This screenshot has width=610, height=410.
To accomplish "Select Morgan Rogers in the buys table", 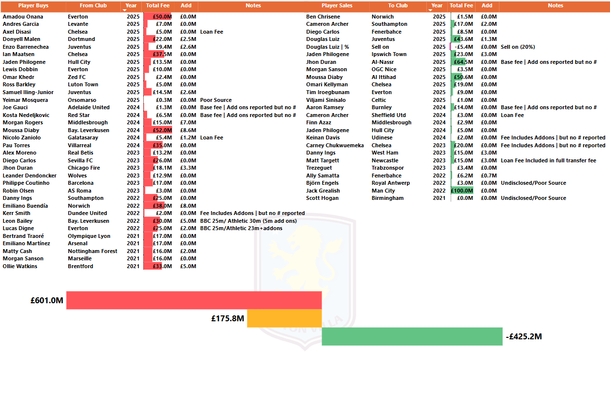I will click(23, 122).
